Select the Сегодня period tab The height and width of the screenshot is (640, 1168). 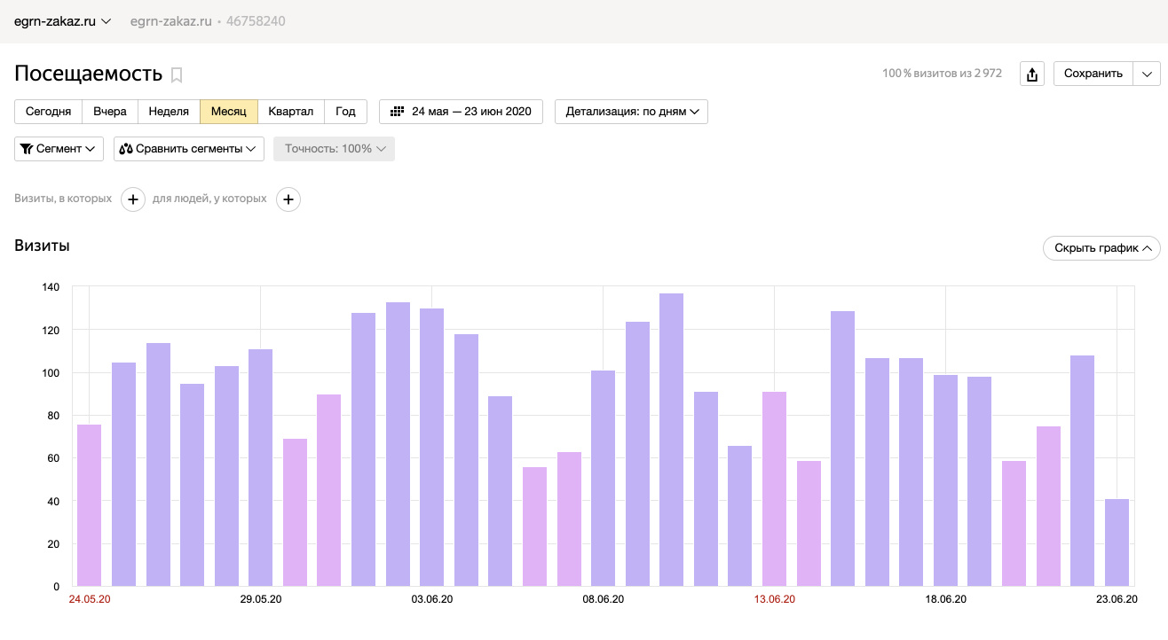pyautogui.click(x=48, y=112)
